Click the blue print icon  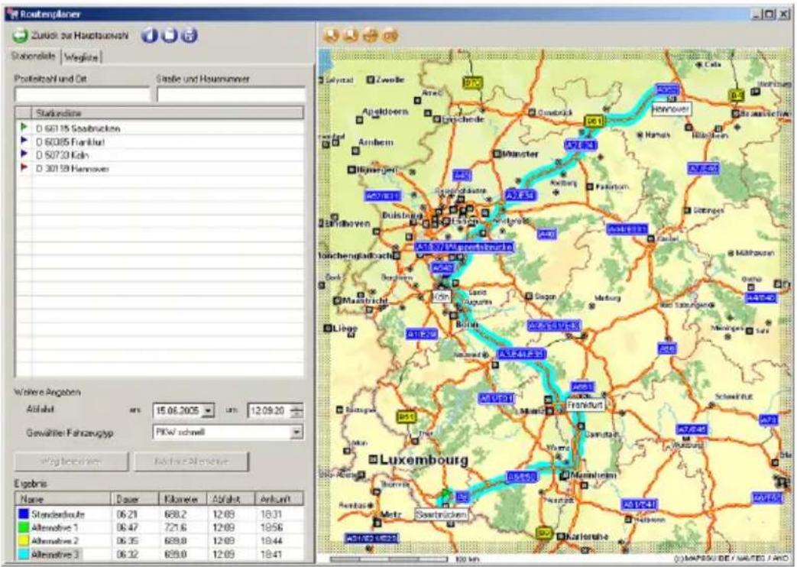click(x=190, y=35)
